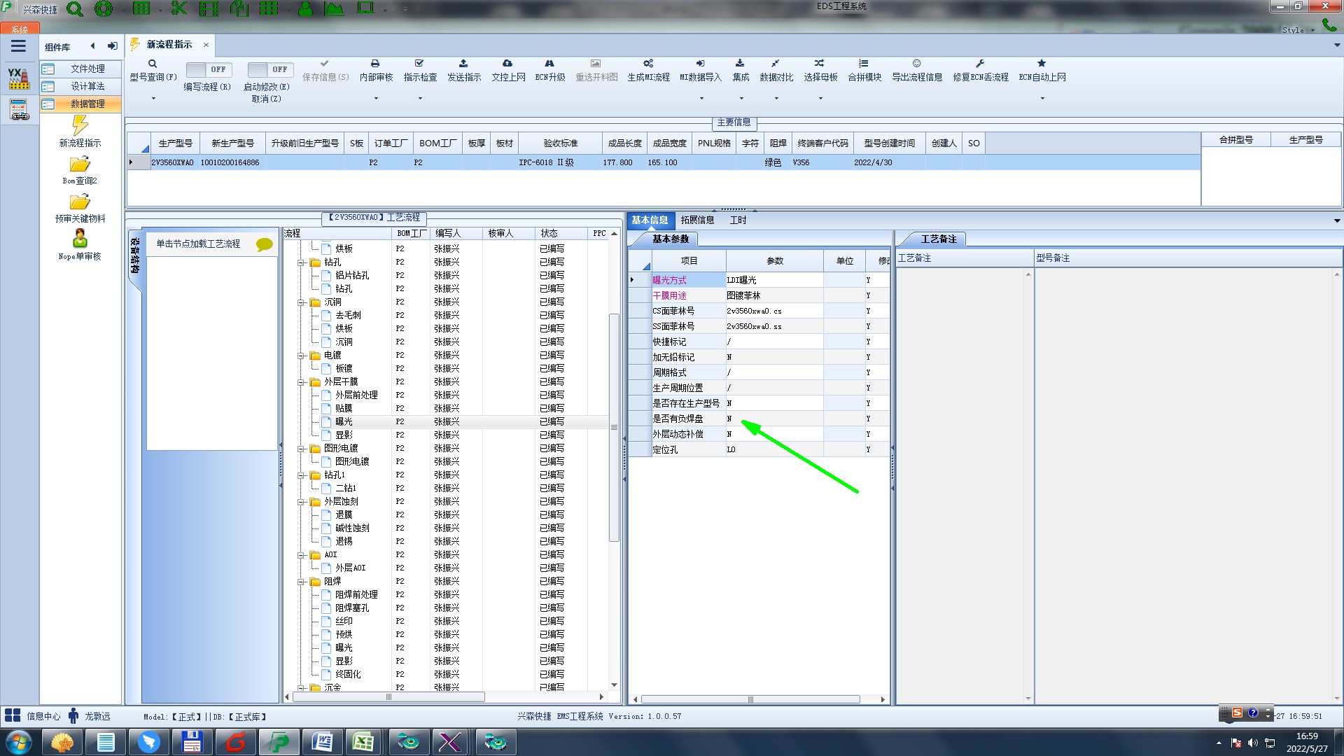Open Bom查询2 folder in sidebar

tap(80, 164)
